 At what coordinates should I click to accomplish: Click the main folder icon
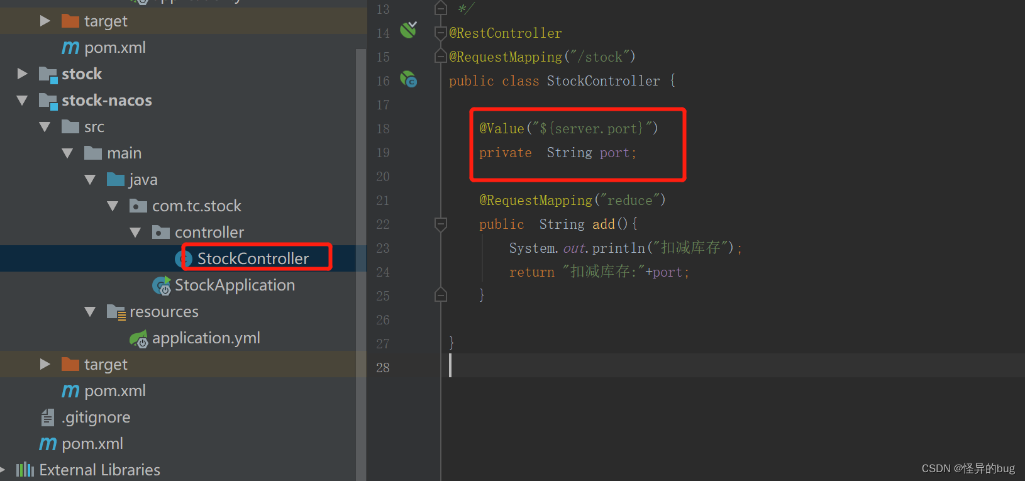pos(93,153)
